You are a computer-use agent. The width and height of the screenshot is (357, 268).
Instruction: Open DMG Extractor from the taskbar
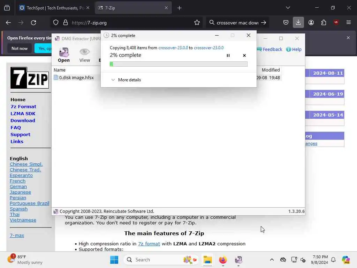click(x=238, y=260)
